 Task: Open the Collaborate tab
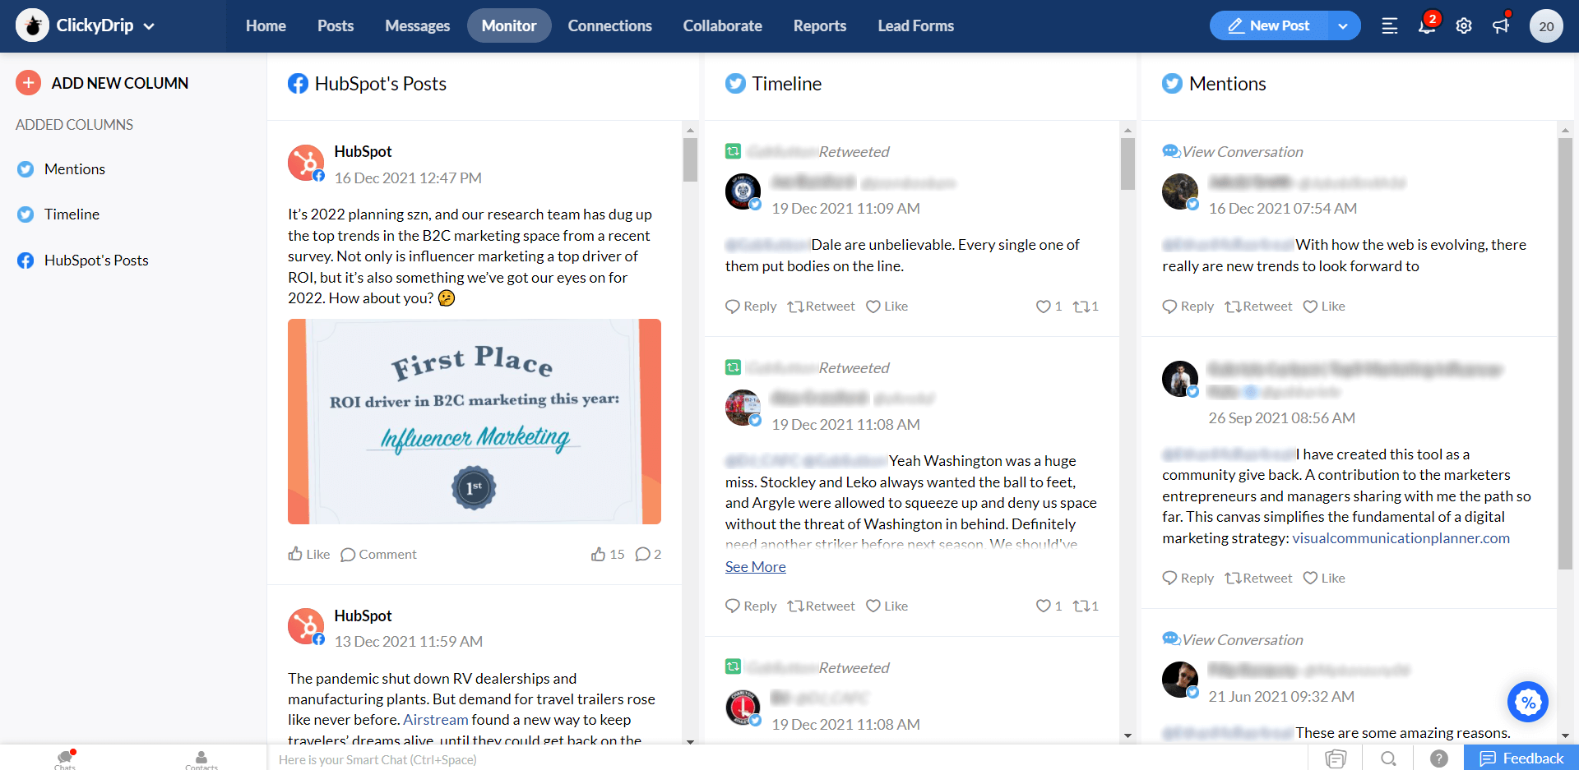pos(722,25)
